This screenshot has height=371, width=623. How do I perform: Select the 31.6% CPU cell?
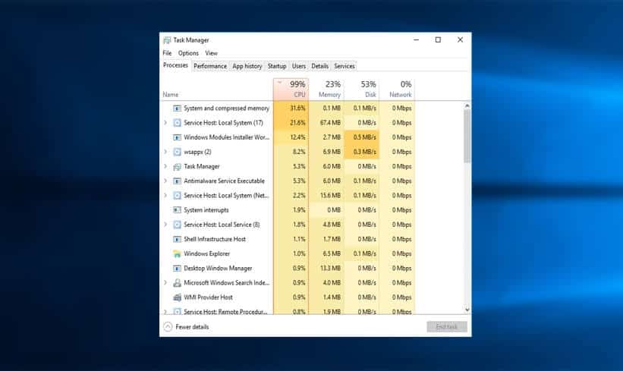291,108
